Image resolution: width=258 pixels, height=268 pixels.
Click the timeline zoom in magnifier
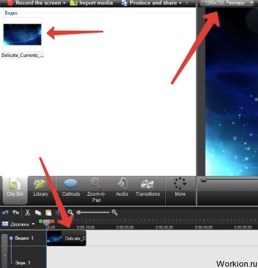point(115,212)
